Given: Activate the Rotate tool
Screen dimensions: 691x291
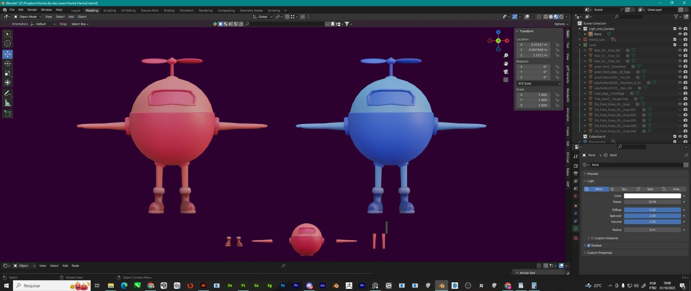Looking at the screenshot, I should point(8,64).
